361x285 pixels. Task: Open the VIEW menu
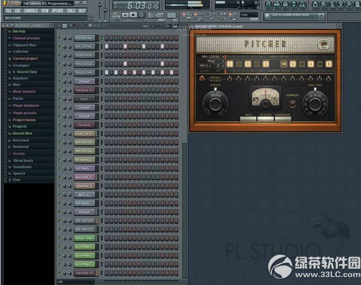(45, 11)
